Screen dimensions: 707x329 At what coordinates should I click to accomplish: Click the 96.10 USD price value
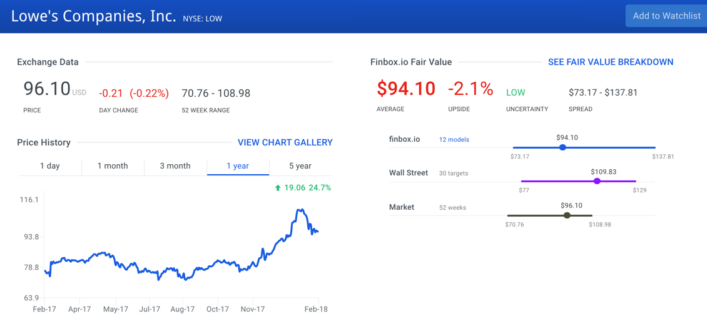[48, 89]
